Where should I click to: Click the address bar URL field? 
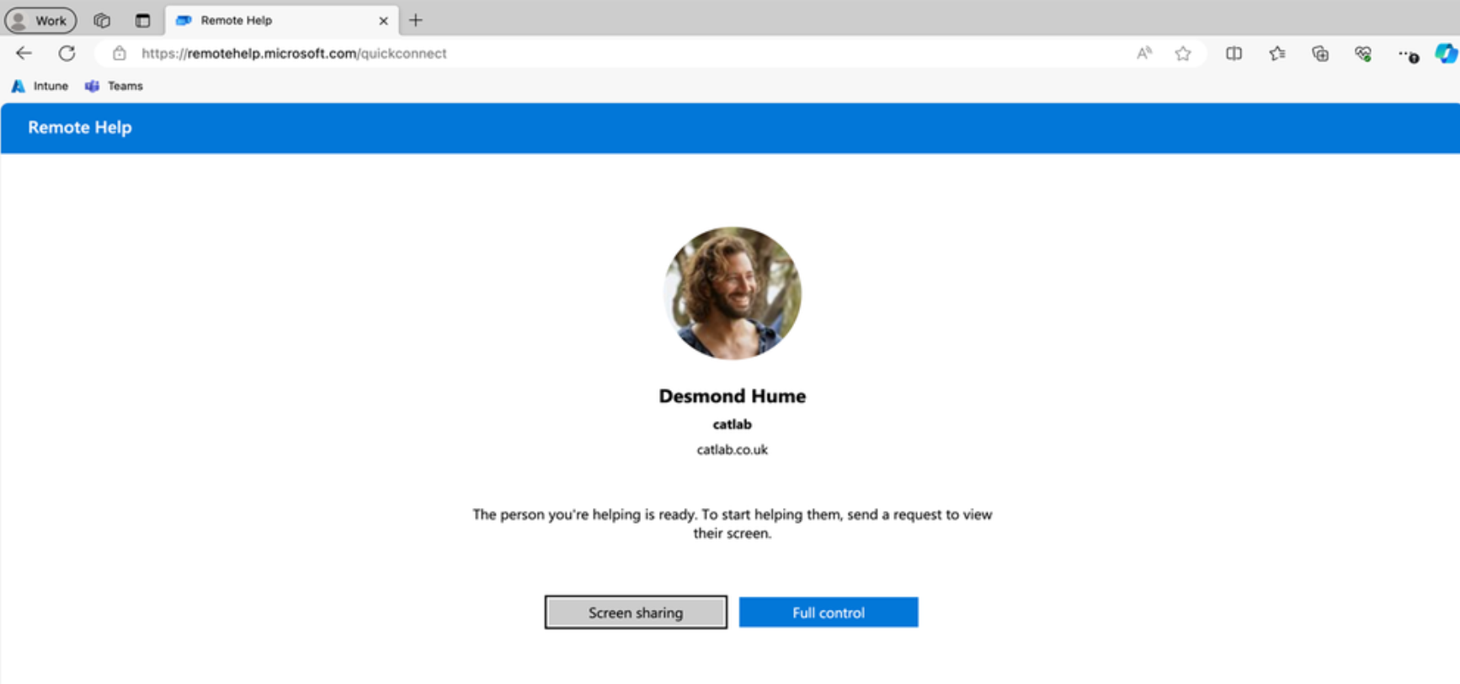point(589,53)
